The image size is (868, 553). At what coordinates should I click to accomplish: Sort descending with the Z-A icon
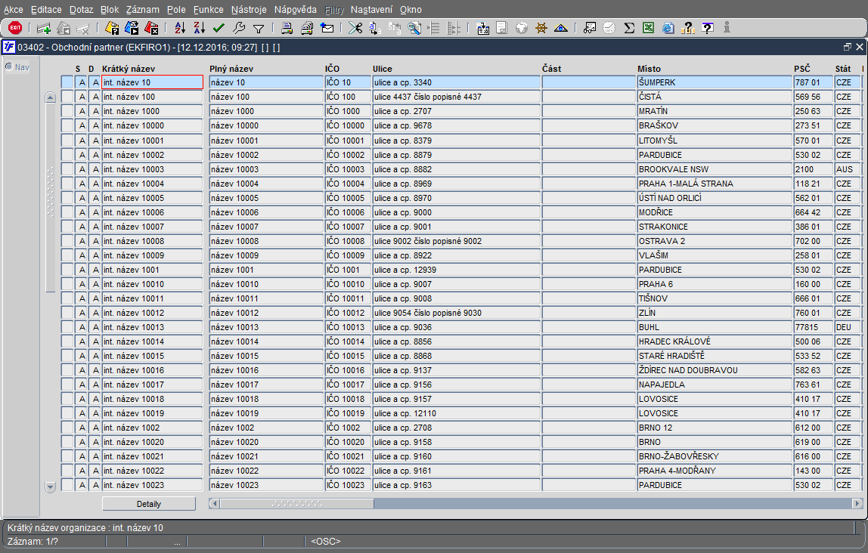tap(200, 28)
